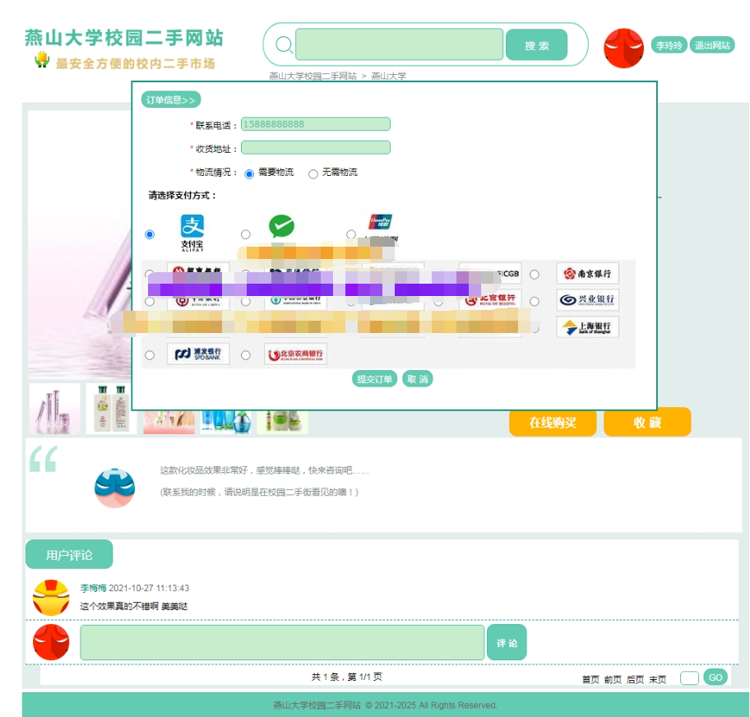
Task: Choose the 兴业银行 bank logo
Action: [587, 300]
